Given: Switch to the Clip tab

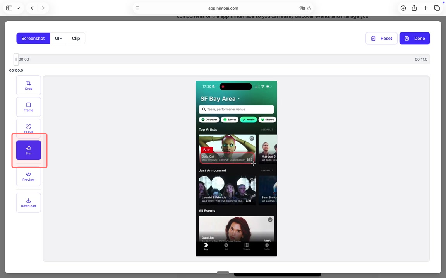Looking at the screenshot, I should tap(76, 38).
